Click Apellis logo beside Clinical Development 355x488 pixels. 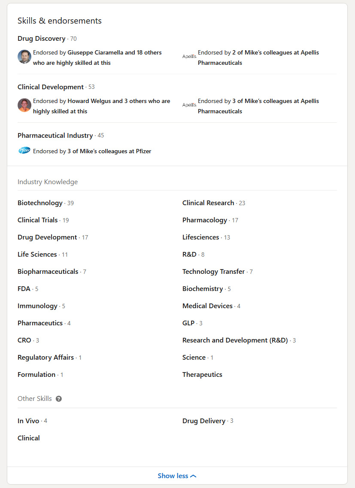[189, 105]
